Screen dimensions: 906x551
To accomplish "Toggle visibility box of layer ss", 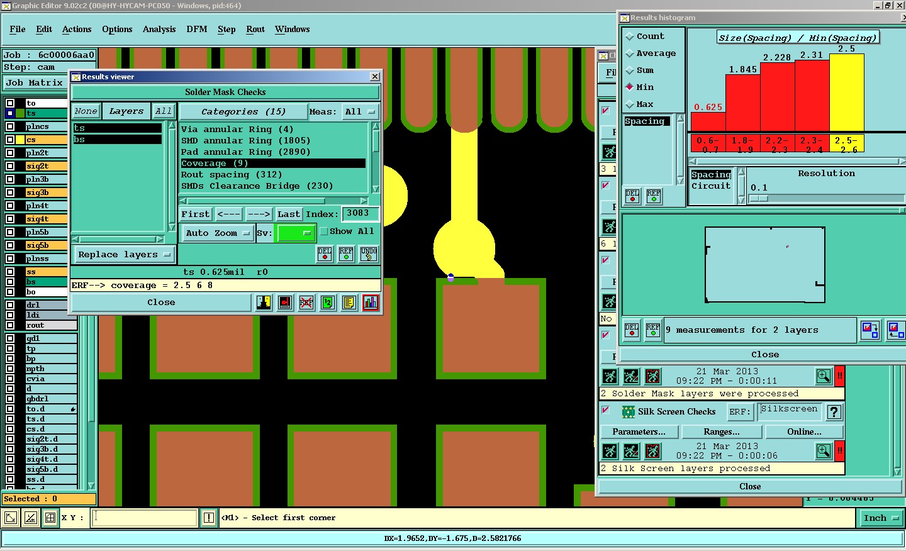I will 10,272.
